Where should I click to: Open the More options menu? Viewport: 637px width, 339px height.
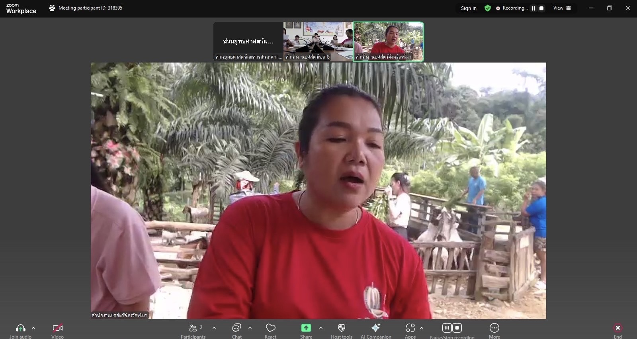point(494,328)
